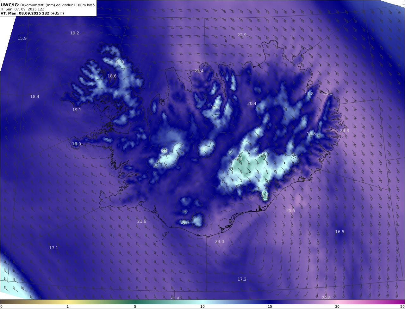Click the 22.9 value north of Iceland

click(x=242, y=35)
